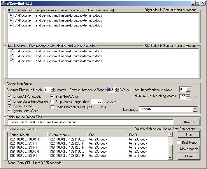
Task: Uncheck Ignore Numbers option
Action: pos(9,106)
